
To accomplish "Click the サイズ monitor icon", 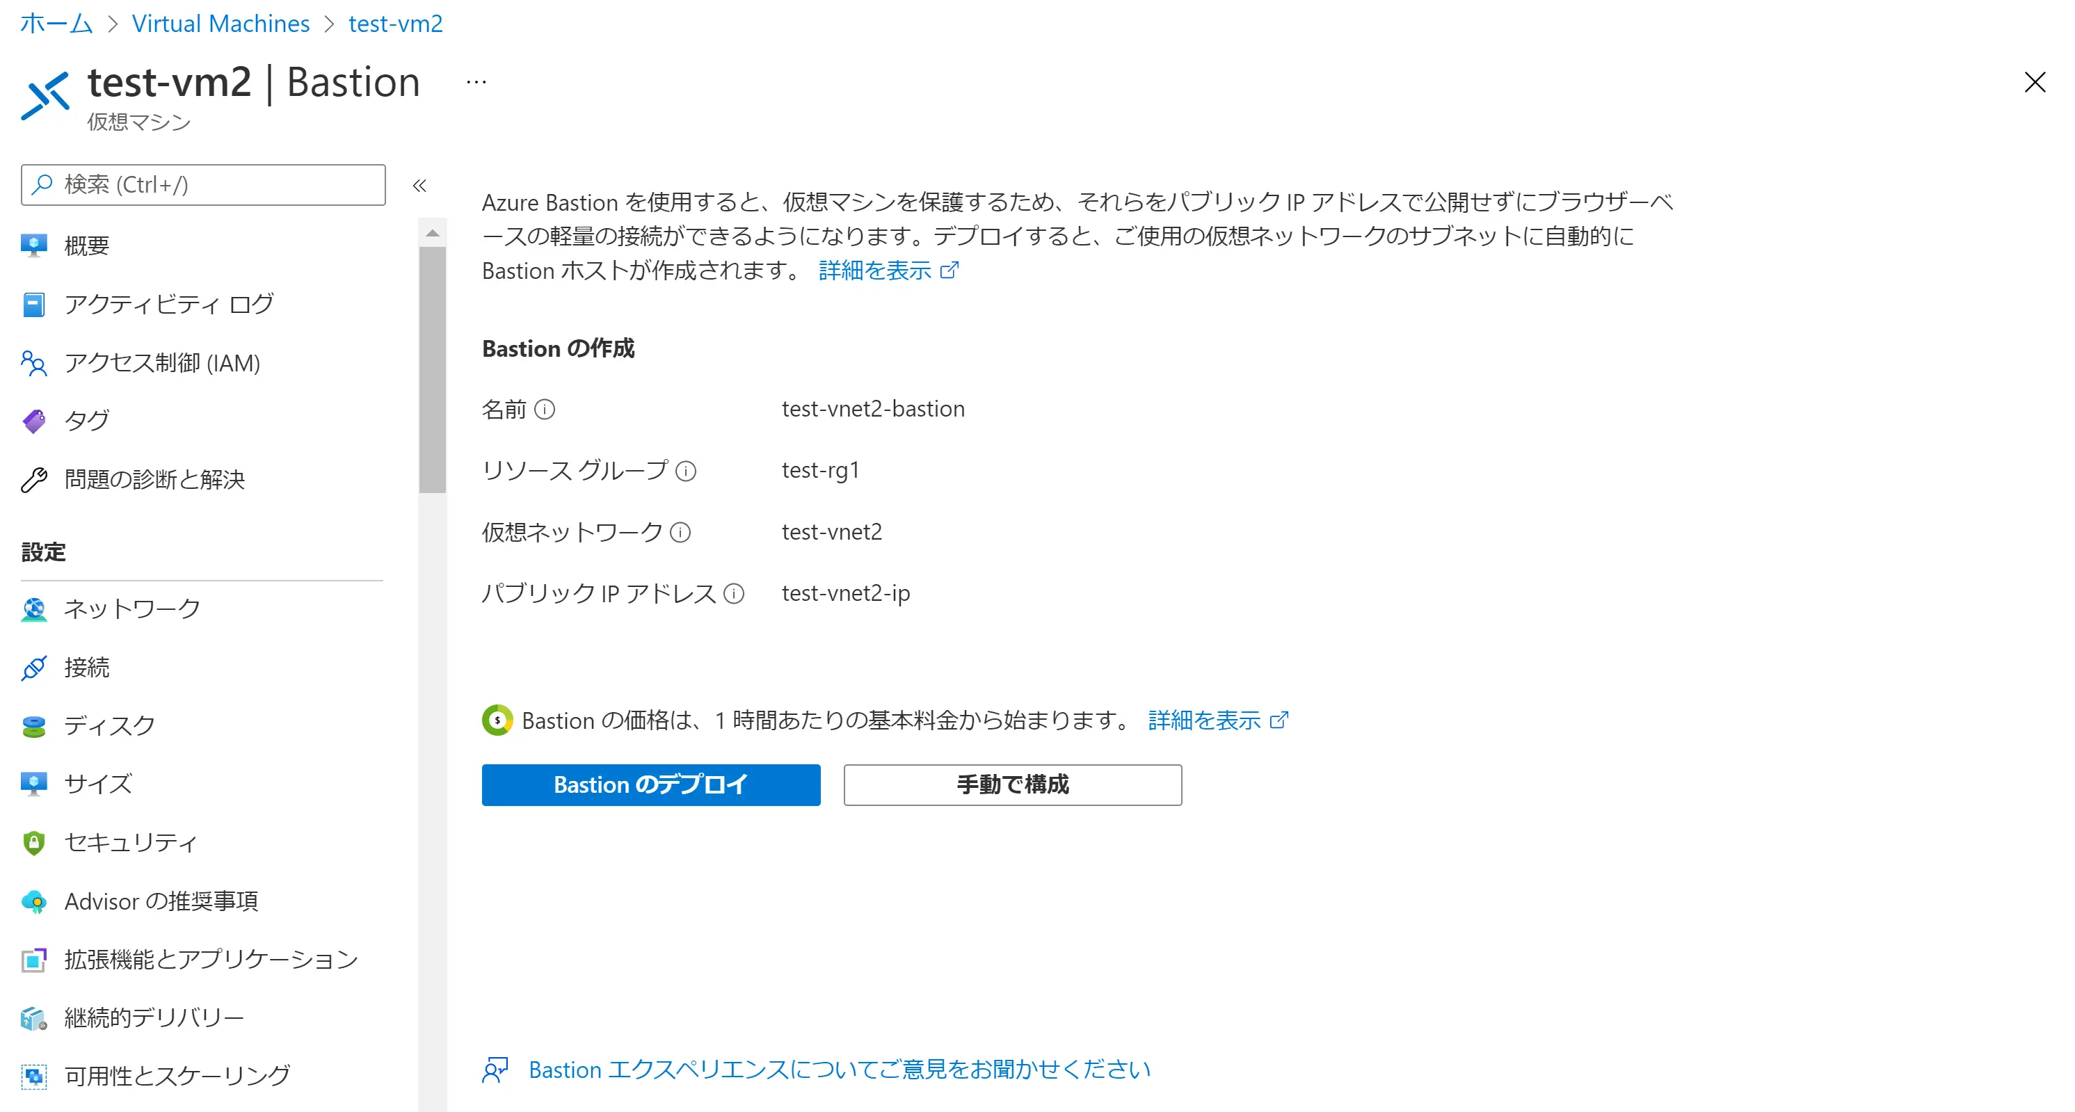I will 34,784.
